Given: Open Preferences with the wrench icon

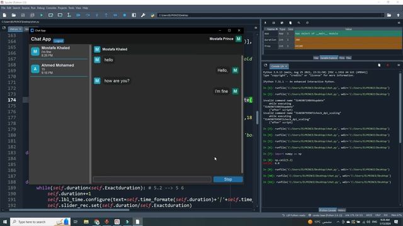Looking at the screenshot, I should click(143, 15).
